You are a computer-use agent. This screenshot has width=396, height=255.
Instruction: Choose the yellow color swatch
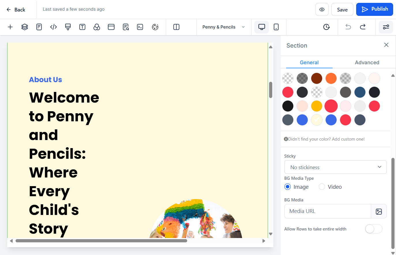coord(317,106)
